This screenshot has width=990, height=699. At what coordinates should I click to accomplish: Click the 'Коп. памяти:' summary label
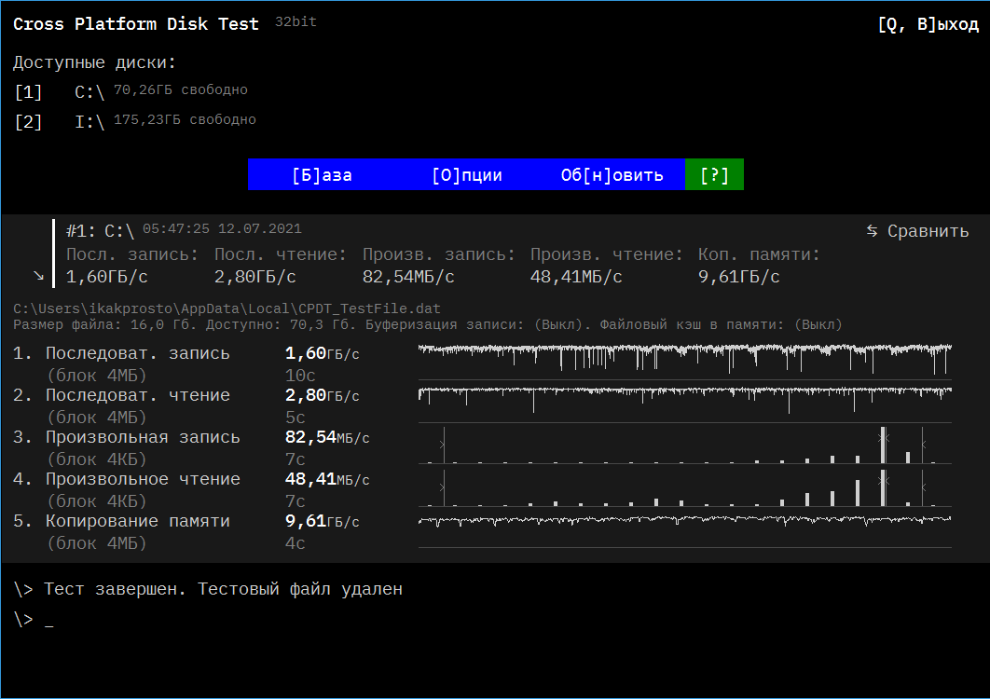pyautogui.click(x=759, y=254)
